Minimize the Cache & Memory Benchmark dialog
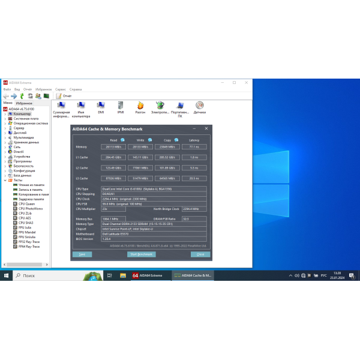The width and height of the screenshot is (360, 360). 194,129
